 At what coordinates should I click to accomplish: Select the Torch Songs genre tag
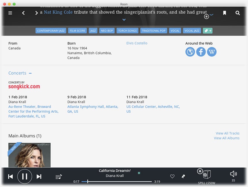127,31
